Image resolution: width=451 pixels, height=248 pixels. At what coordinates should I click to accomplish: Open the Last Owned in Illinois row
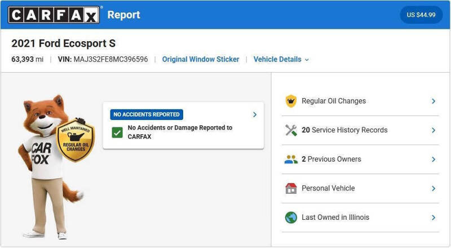(x=360, y=218)
